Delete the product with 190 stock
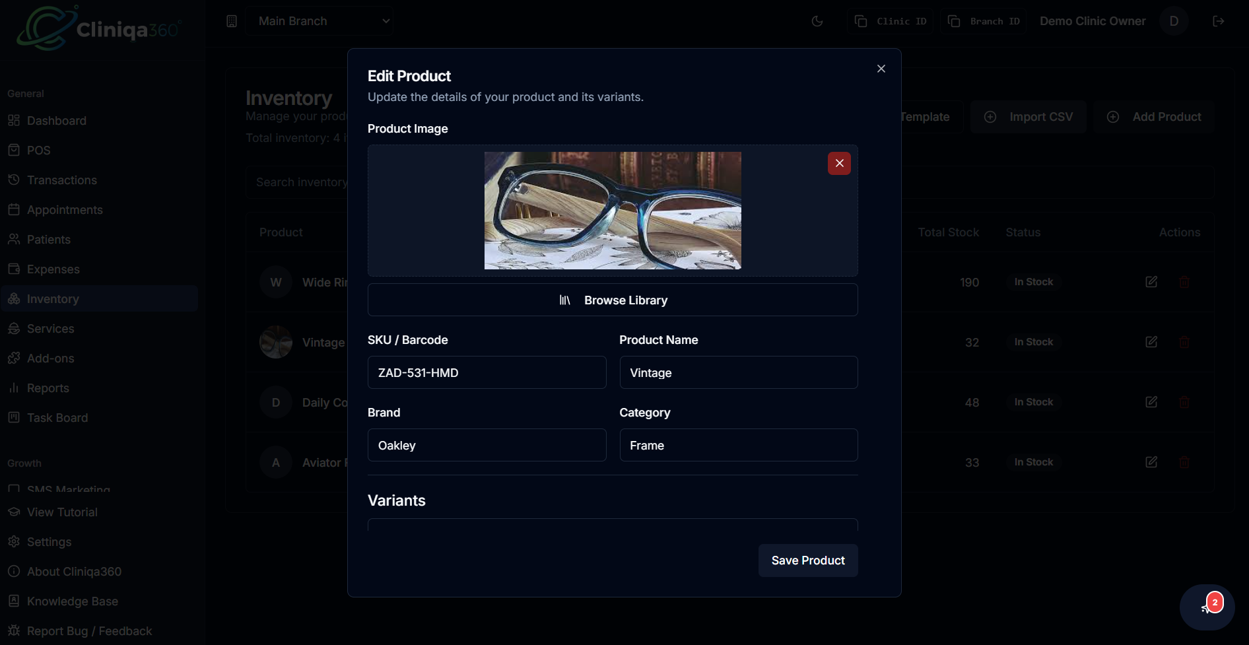 (x=1184, y=282)
